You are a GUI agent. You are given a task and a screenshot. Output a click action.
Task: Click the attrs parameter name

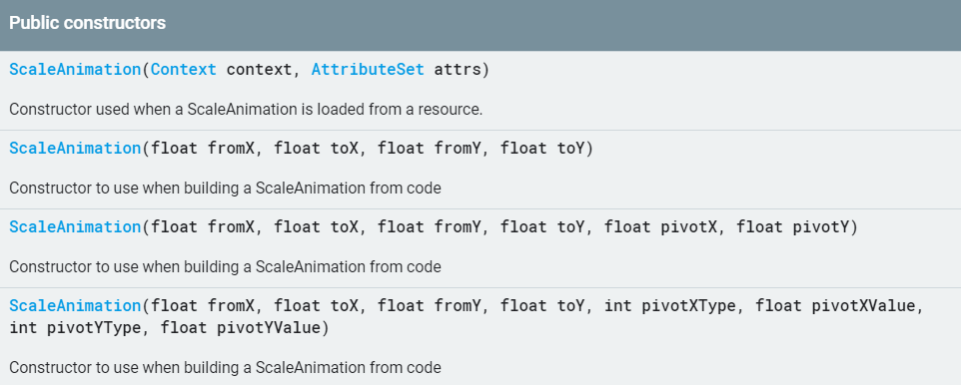tap(458, 70)
